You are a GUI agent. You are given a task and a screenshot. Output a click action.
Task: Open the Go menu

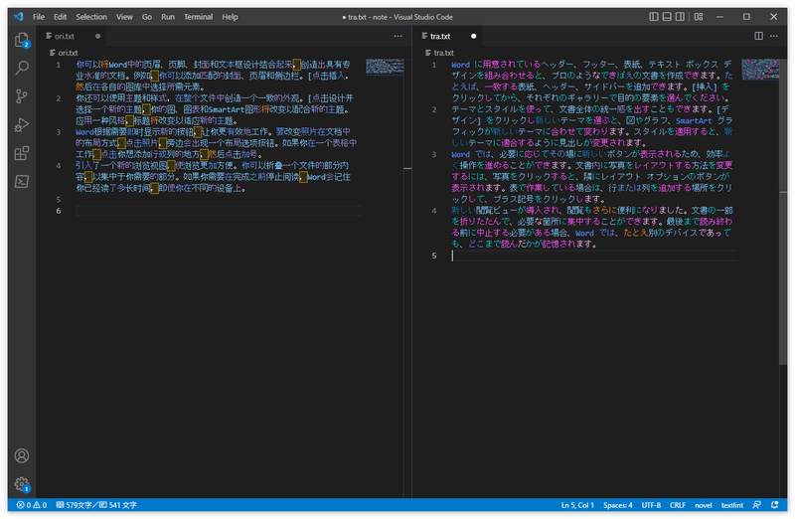point(147,17)
